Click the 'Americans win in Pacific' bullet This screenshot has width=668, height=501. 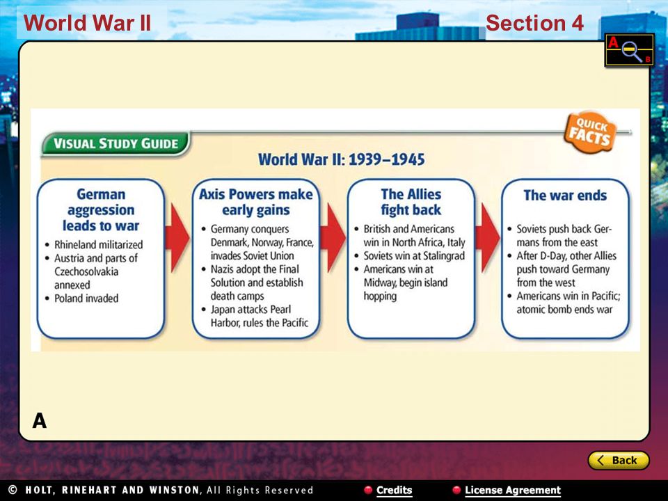(564, 303)
